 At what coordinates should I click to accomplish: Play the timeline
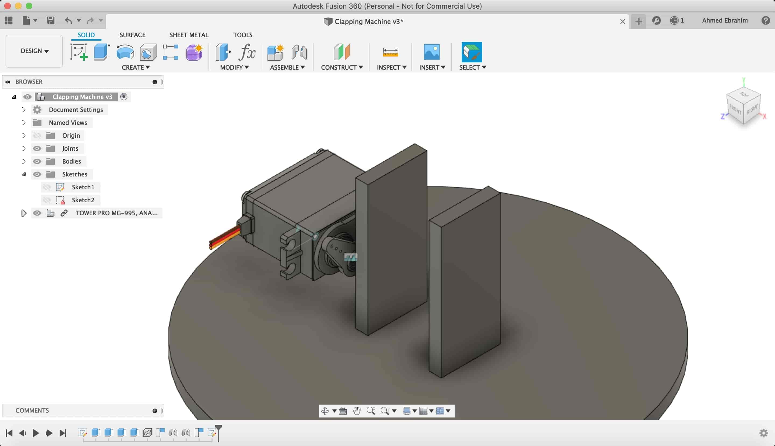(x=36, y=433)
